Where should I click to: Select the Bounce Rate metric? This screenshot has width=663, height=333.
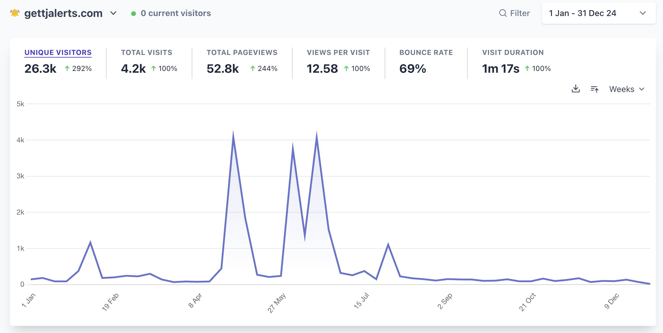[426, 53]
